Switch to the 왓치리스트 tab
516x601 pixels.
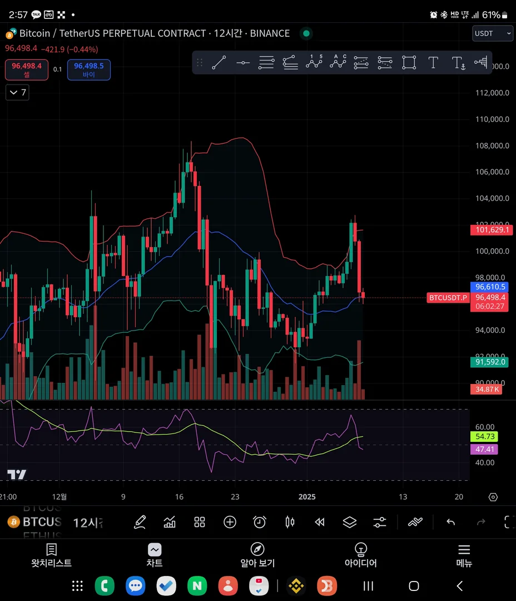[x=51, y=555]
